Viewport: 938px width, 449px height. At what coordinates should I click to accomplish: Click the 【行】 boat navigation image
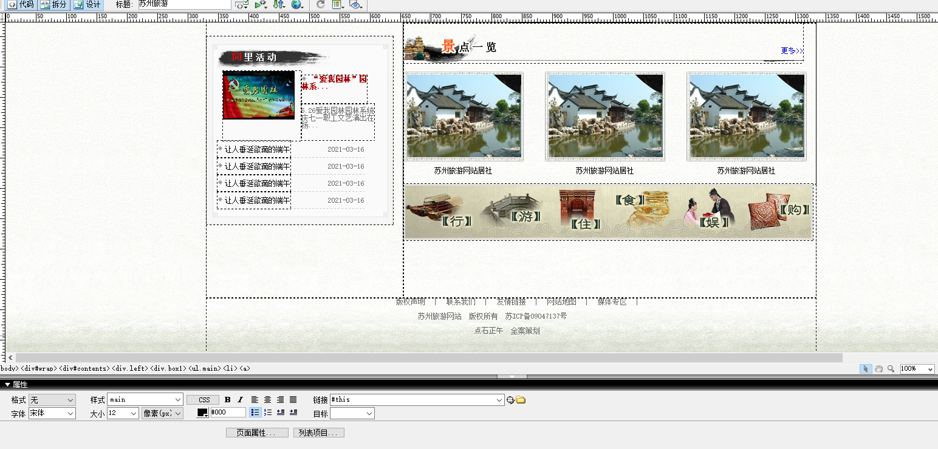[x=440, y=212]
